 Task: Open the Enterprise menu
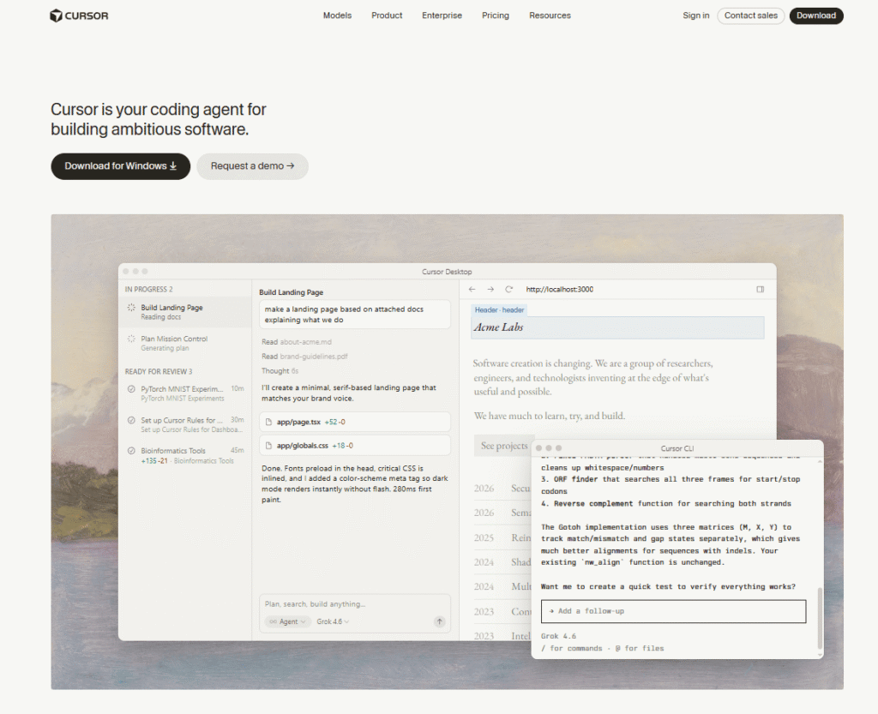(x=442, y=15)
